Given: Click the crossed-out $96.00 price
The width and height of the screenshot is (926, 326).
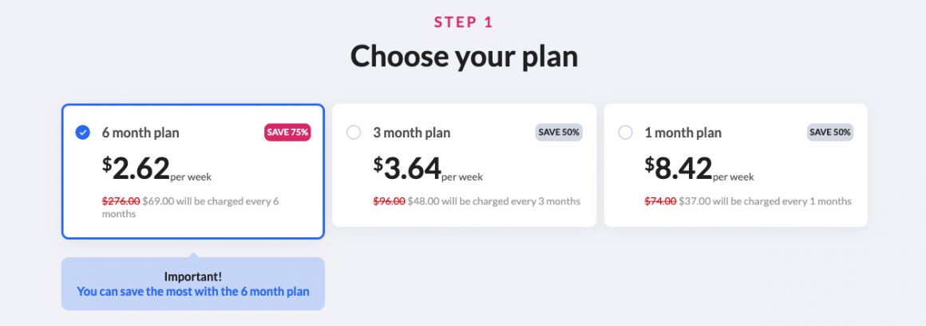Looking at the screenshot, I should [x=389, y=201].
